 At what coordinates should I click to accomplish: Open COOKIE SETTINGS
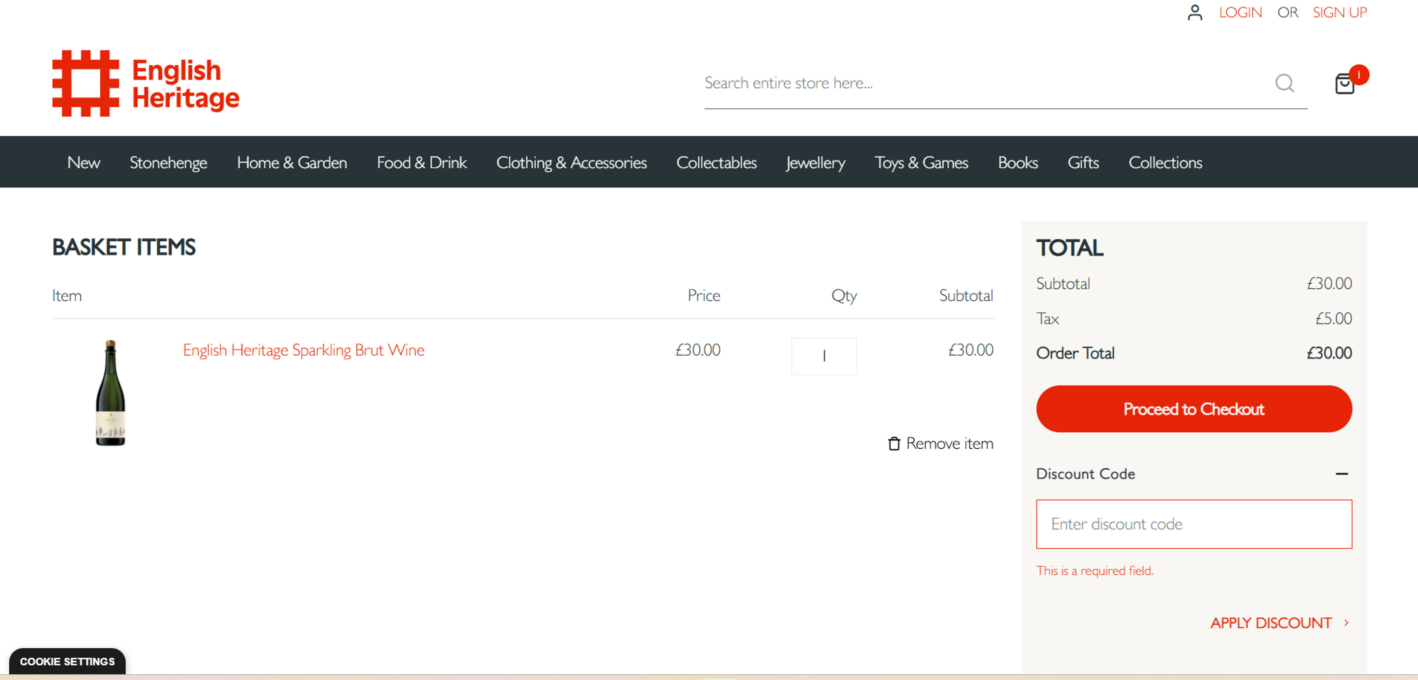click(x=67, y=661)
